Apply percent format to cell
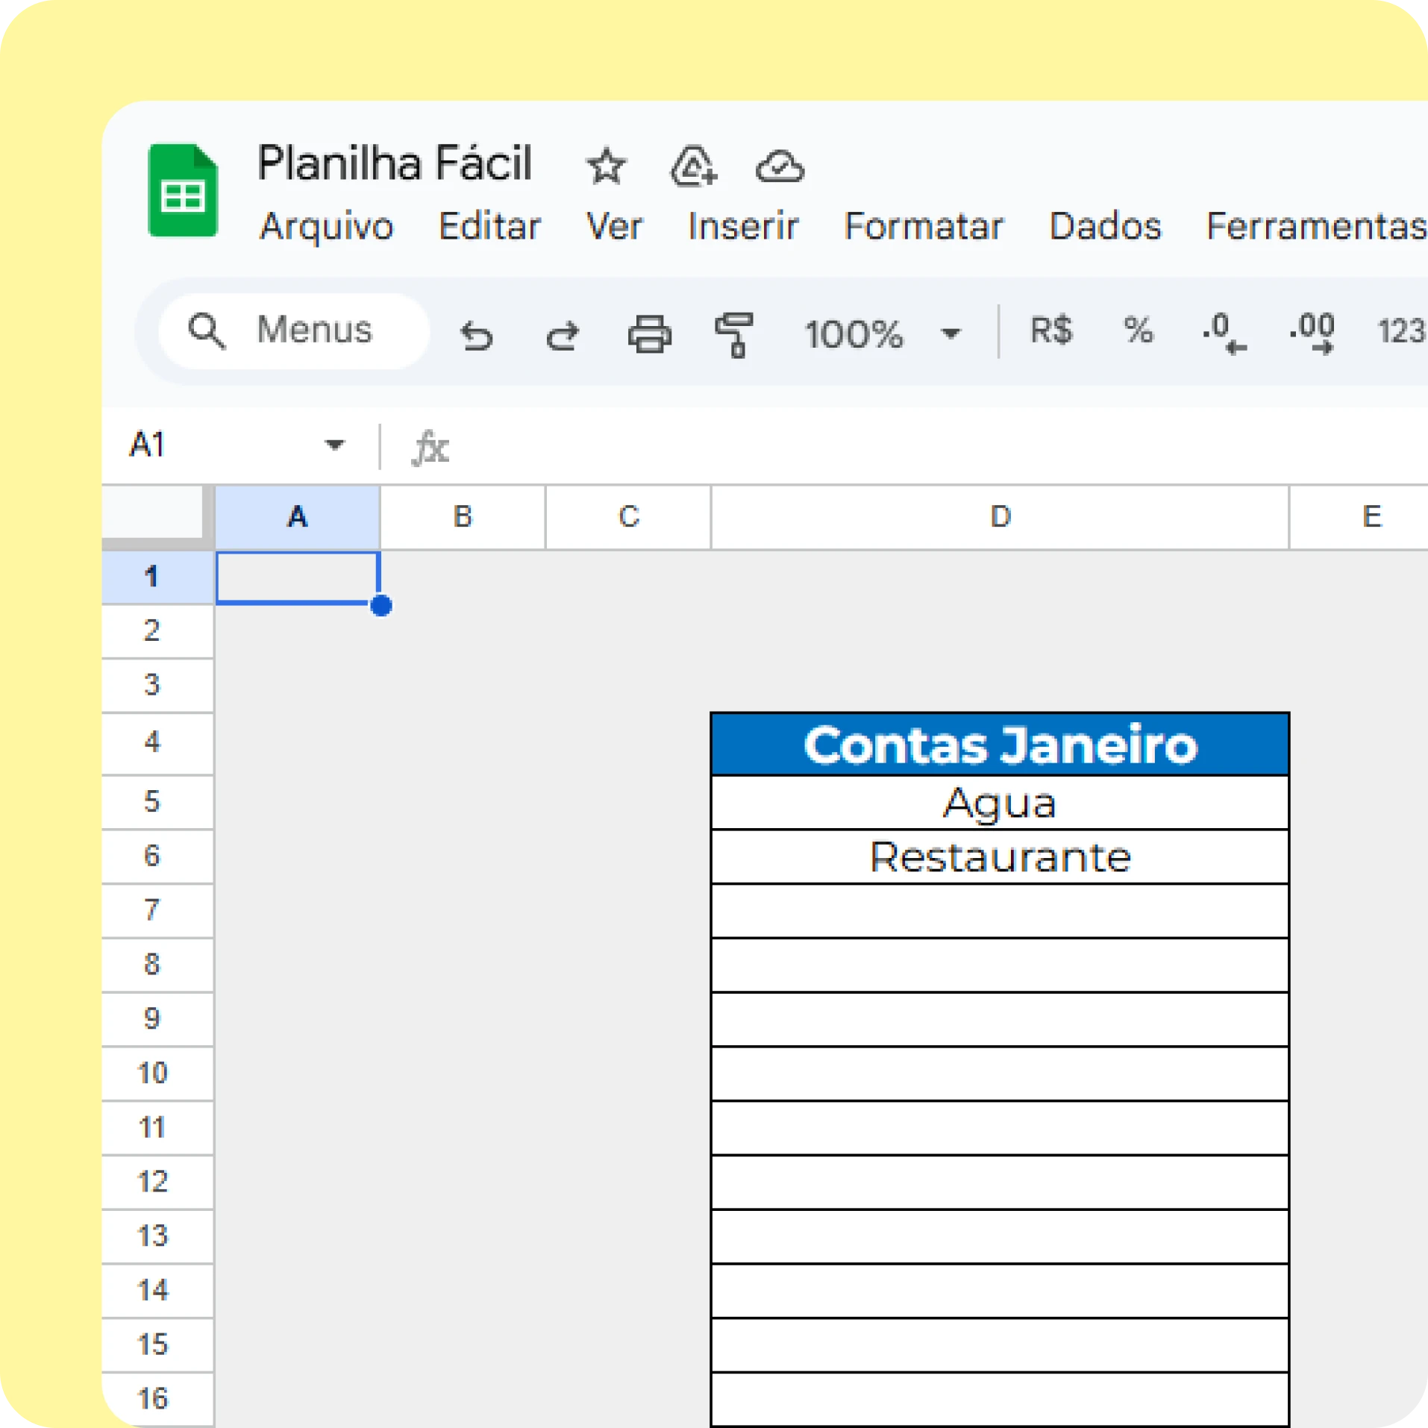1428x1428 pixels. click(x=1138, y=331)
